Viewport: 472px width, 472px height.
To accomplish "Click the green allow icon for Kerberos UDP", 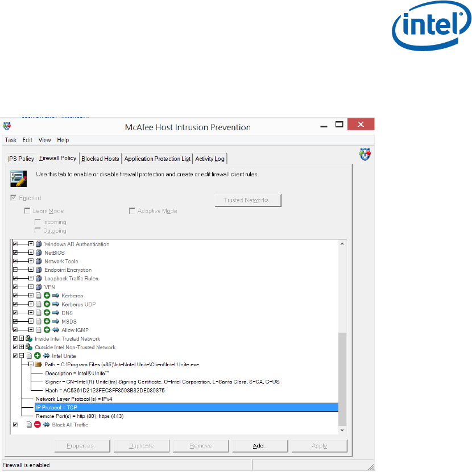I will [47, 304].
